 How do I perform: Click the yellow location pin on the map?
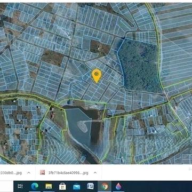click(x=97, y=76)
